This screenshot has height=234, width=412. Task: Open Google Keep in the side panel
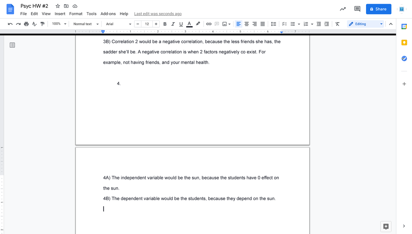[404, 42]
